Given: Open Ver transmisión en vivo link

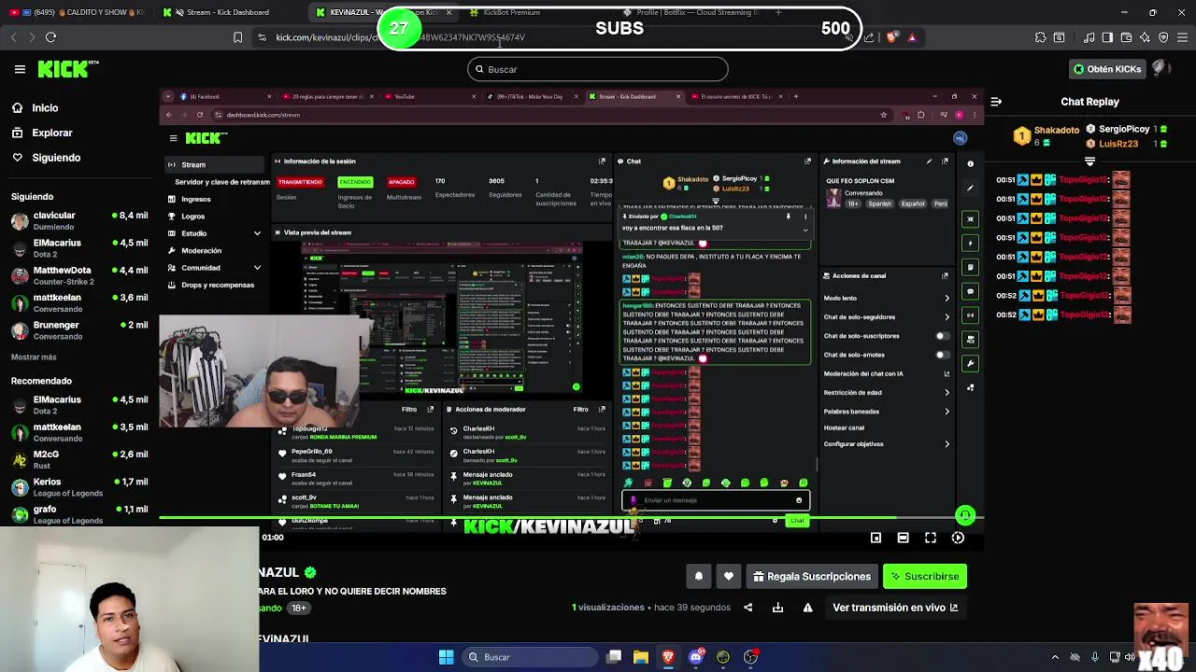Looking at the screenshot, I should [x=895, y=608].
